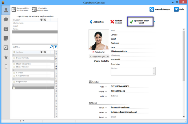Image resolution: width=188 pixels, height=124 pixels.
Task: Open the 'In Gruppe einfügen' dropdown
Action: click(x=99, y=56)
